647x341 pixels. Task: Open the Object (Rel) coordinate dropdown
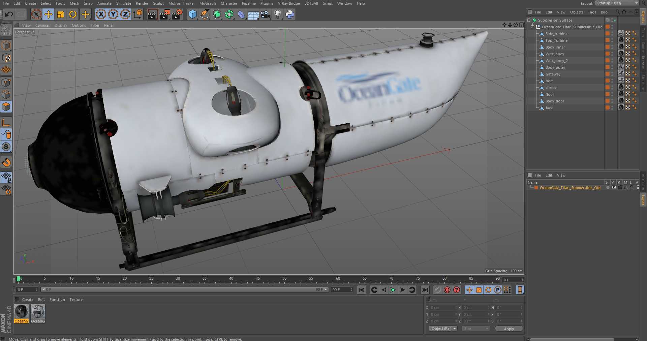pos(443,329)
